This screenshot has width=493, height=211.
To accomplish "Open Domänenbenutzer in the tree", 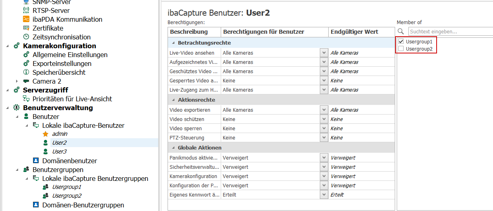I will (70, 161).
